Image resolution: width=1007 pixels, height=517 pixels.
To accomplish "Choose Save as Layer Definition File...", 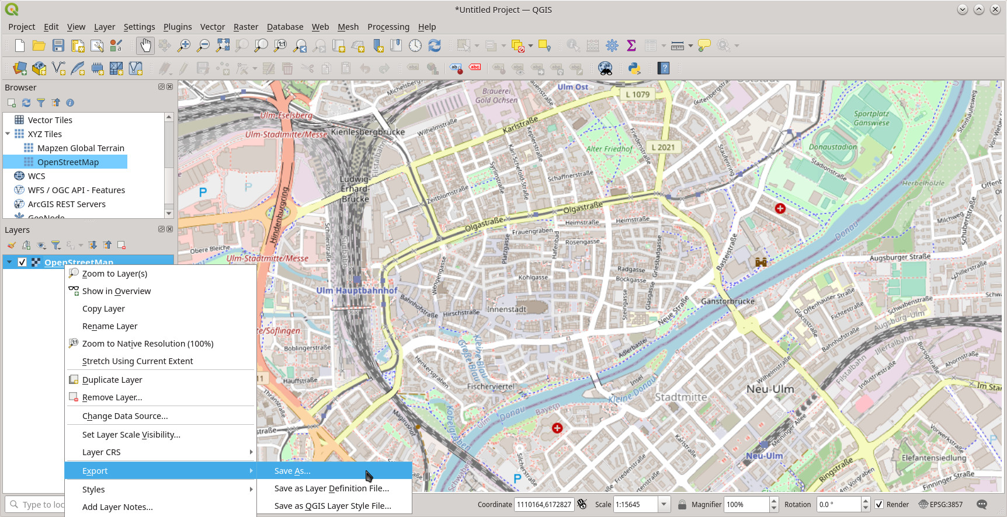I will (x=334, y=488).
